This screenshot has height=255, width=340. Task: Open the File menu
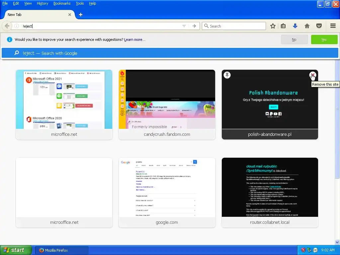(x=5, y=3)
